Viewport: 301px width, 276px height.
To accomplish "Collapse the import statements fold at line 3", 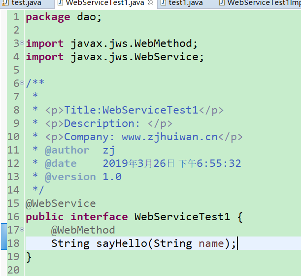I will pyautogui.click(x=22, y=43).
